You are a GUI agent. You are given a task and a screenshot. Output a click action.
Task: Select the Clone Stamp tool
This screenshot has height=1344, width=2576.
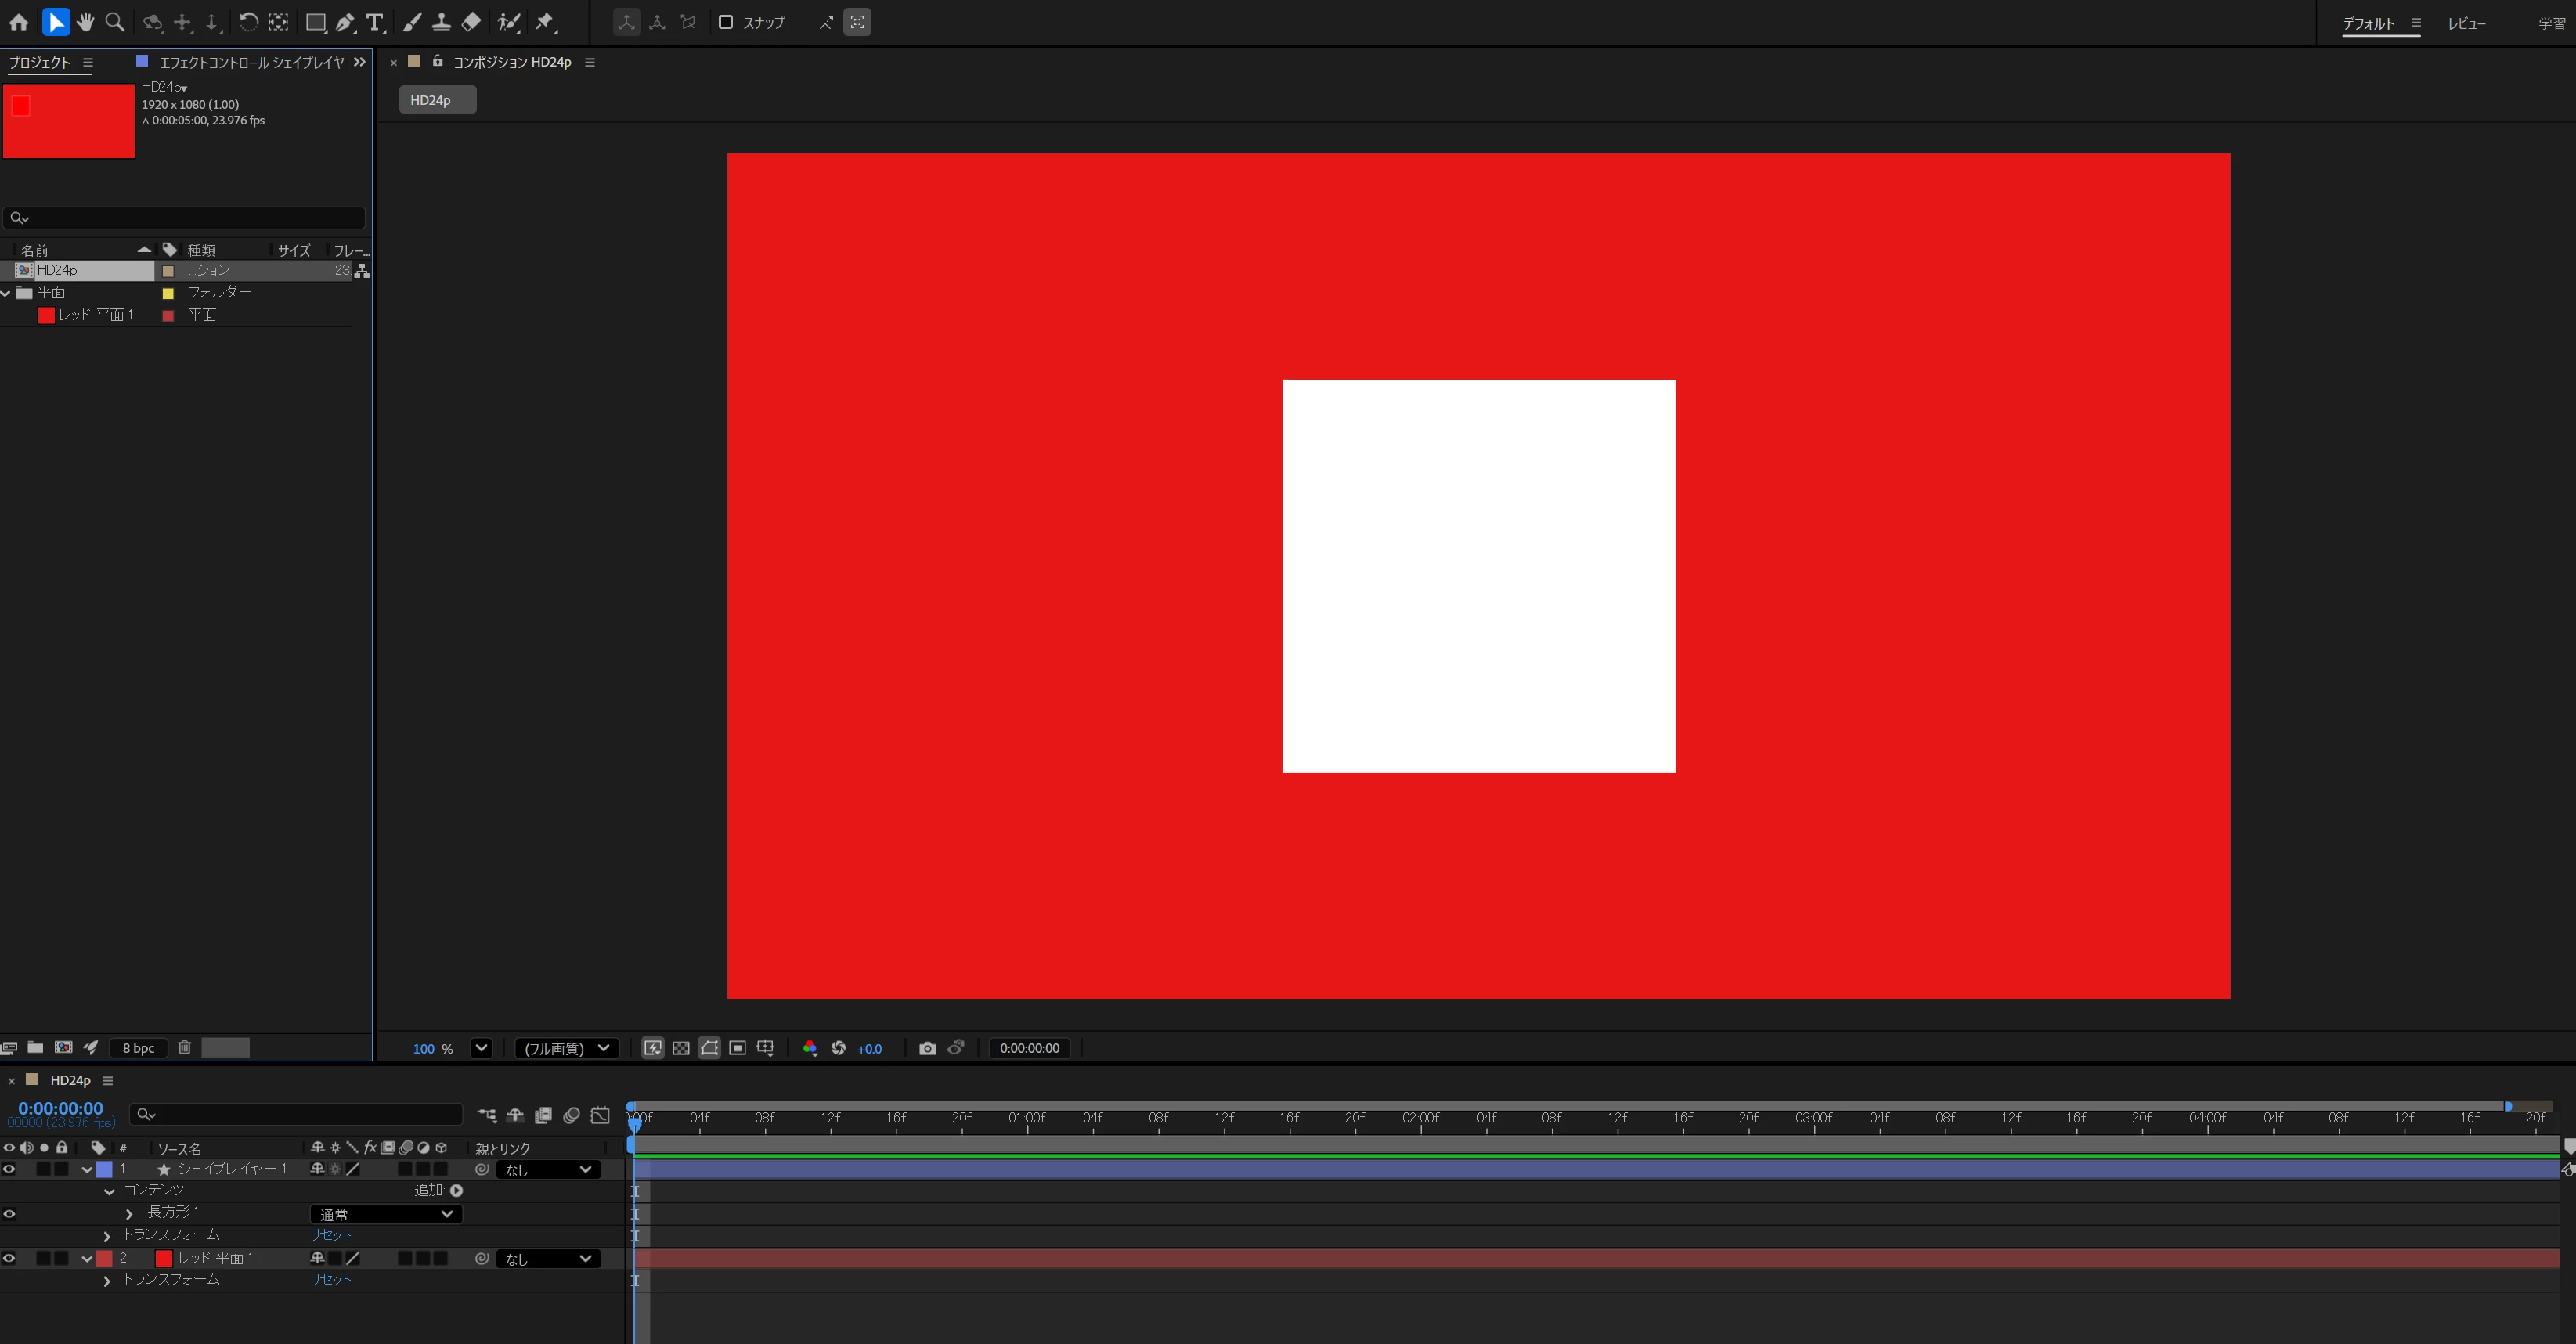point(441,22)
